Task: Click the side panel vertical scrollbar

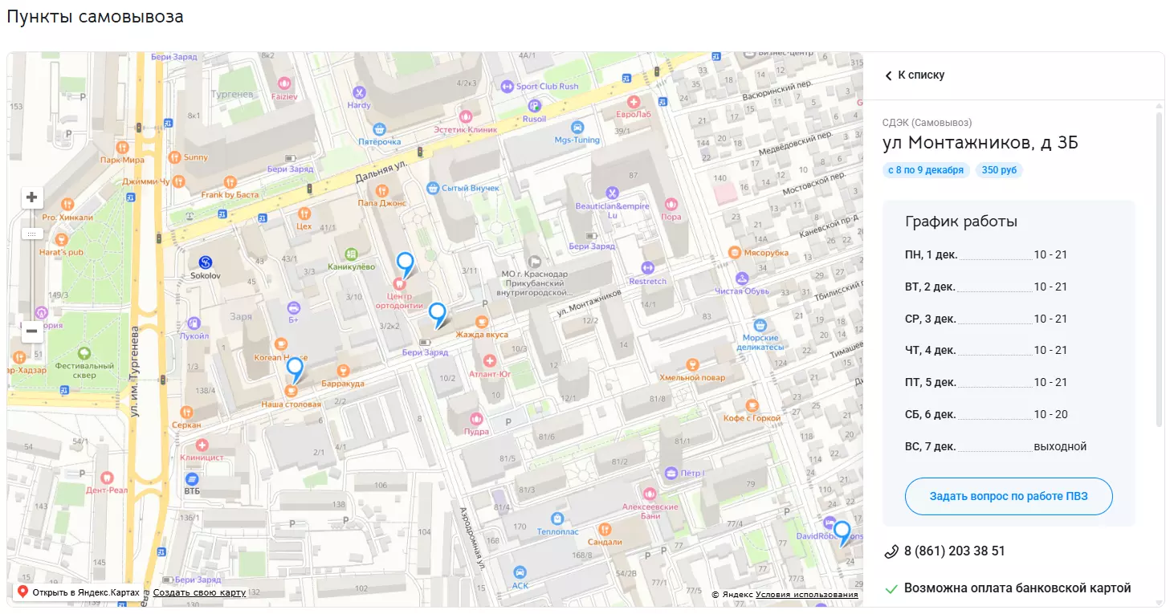Action: (x=1158, y=269)
